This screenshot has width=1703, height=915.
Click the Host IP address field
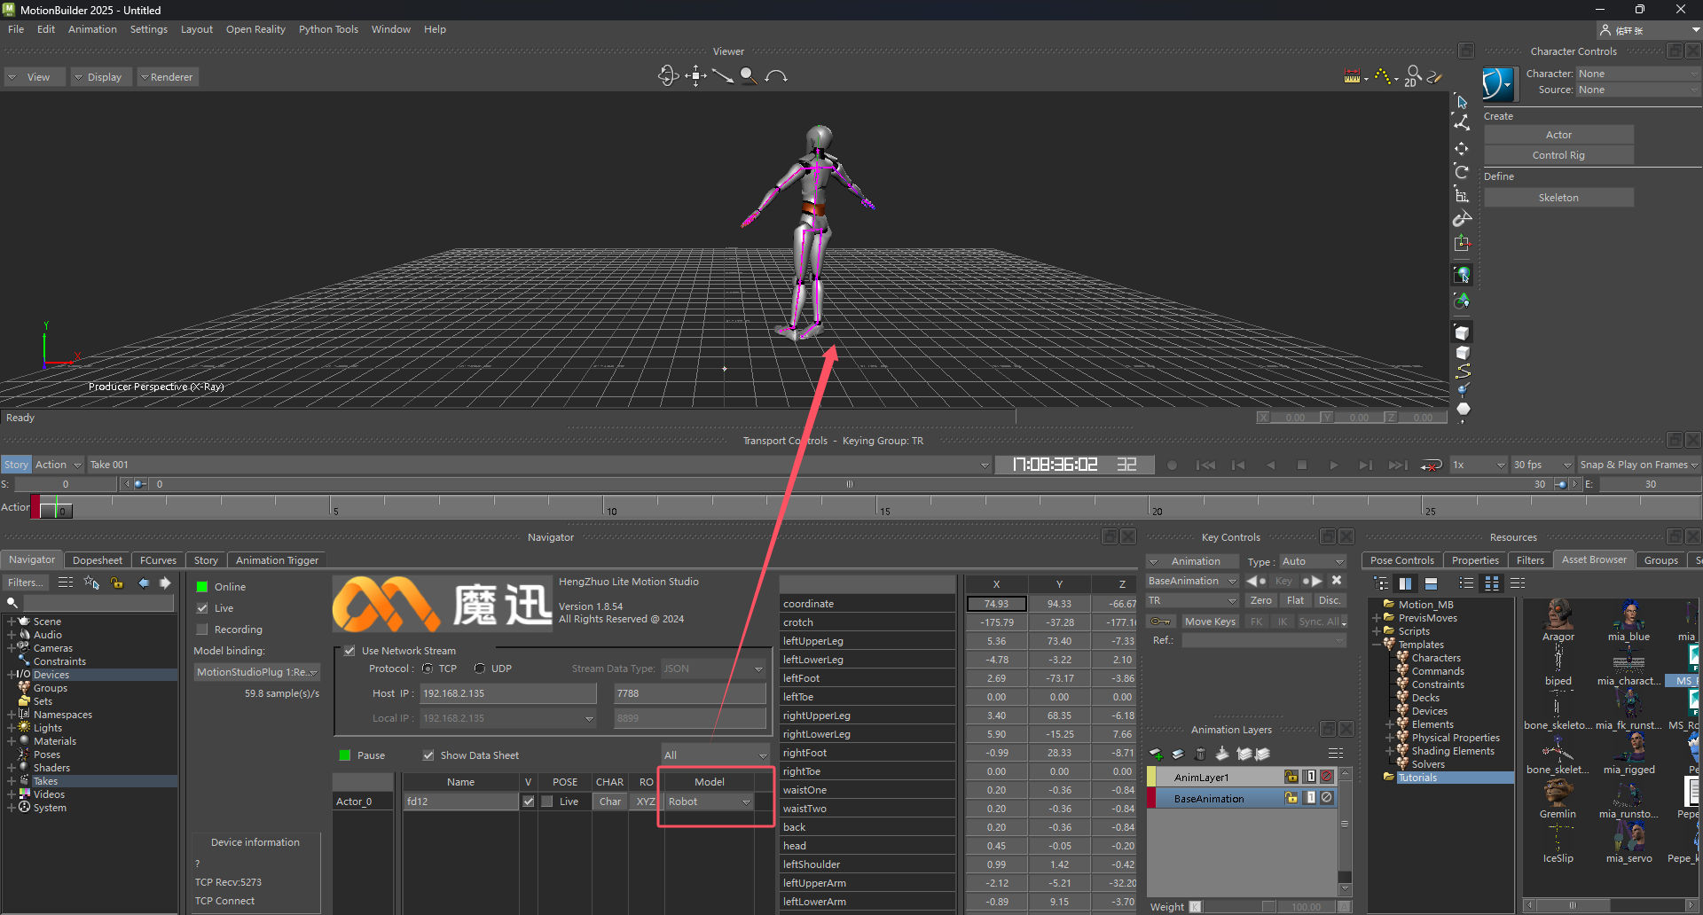[x=508, y=693]
